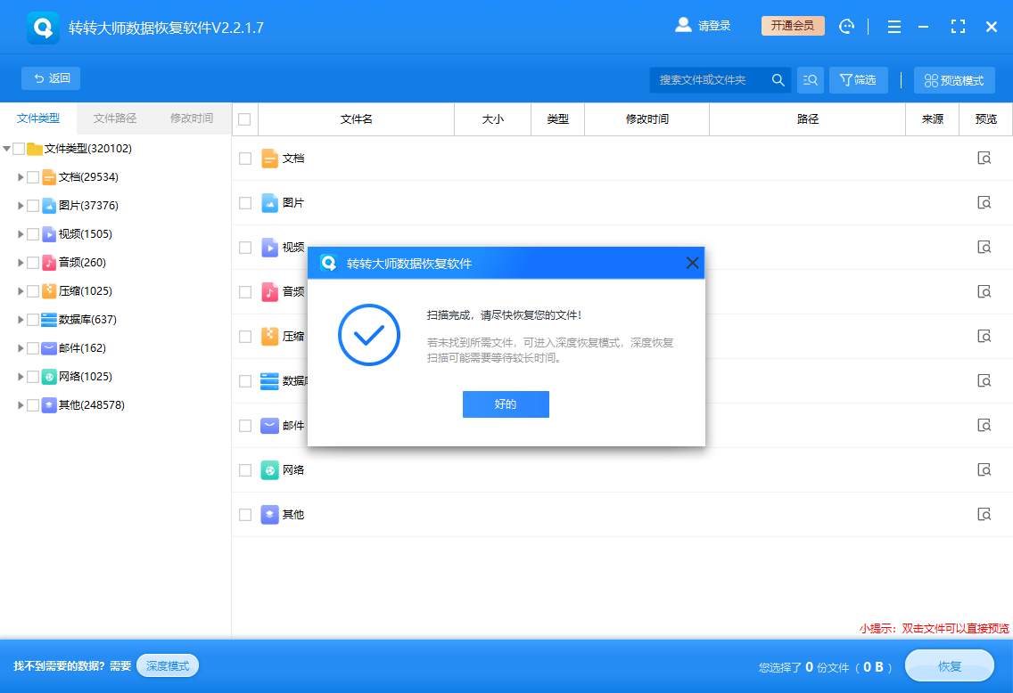Expand the 文档(29534) tree node
The height and width of the screenshot is (693, 1013).
pyautogui.click(x=21, y=176)
